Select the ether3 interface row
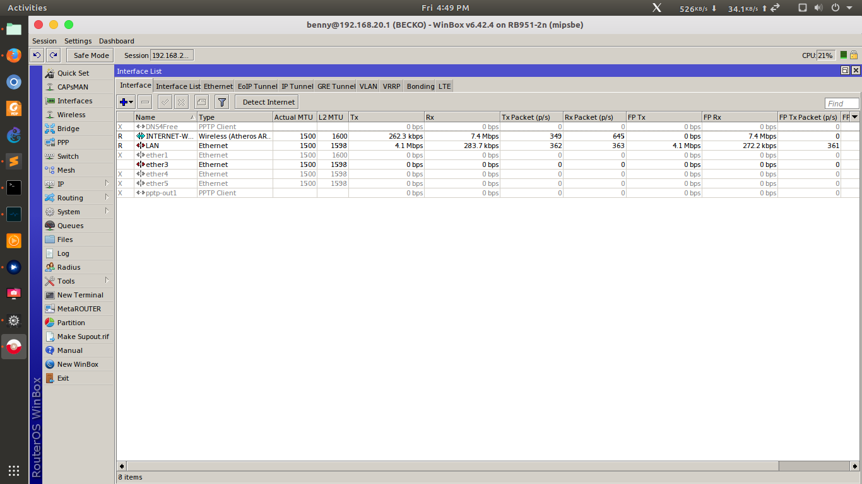 point(487,164)
